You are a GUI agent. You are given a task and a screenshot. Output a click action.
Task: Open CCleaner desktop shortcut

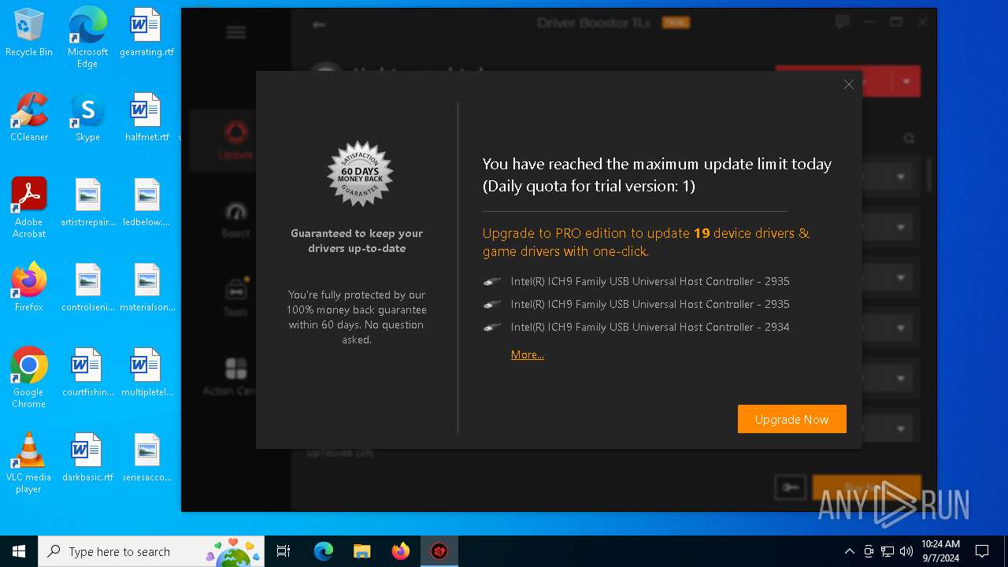tap(29, 118)
